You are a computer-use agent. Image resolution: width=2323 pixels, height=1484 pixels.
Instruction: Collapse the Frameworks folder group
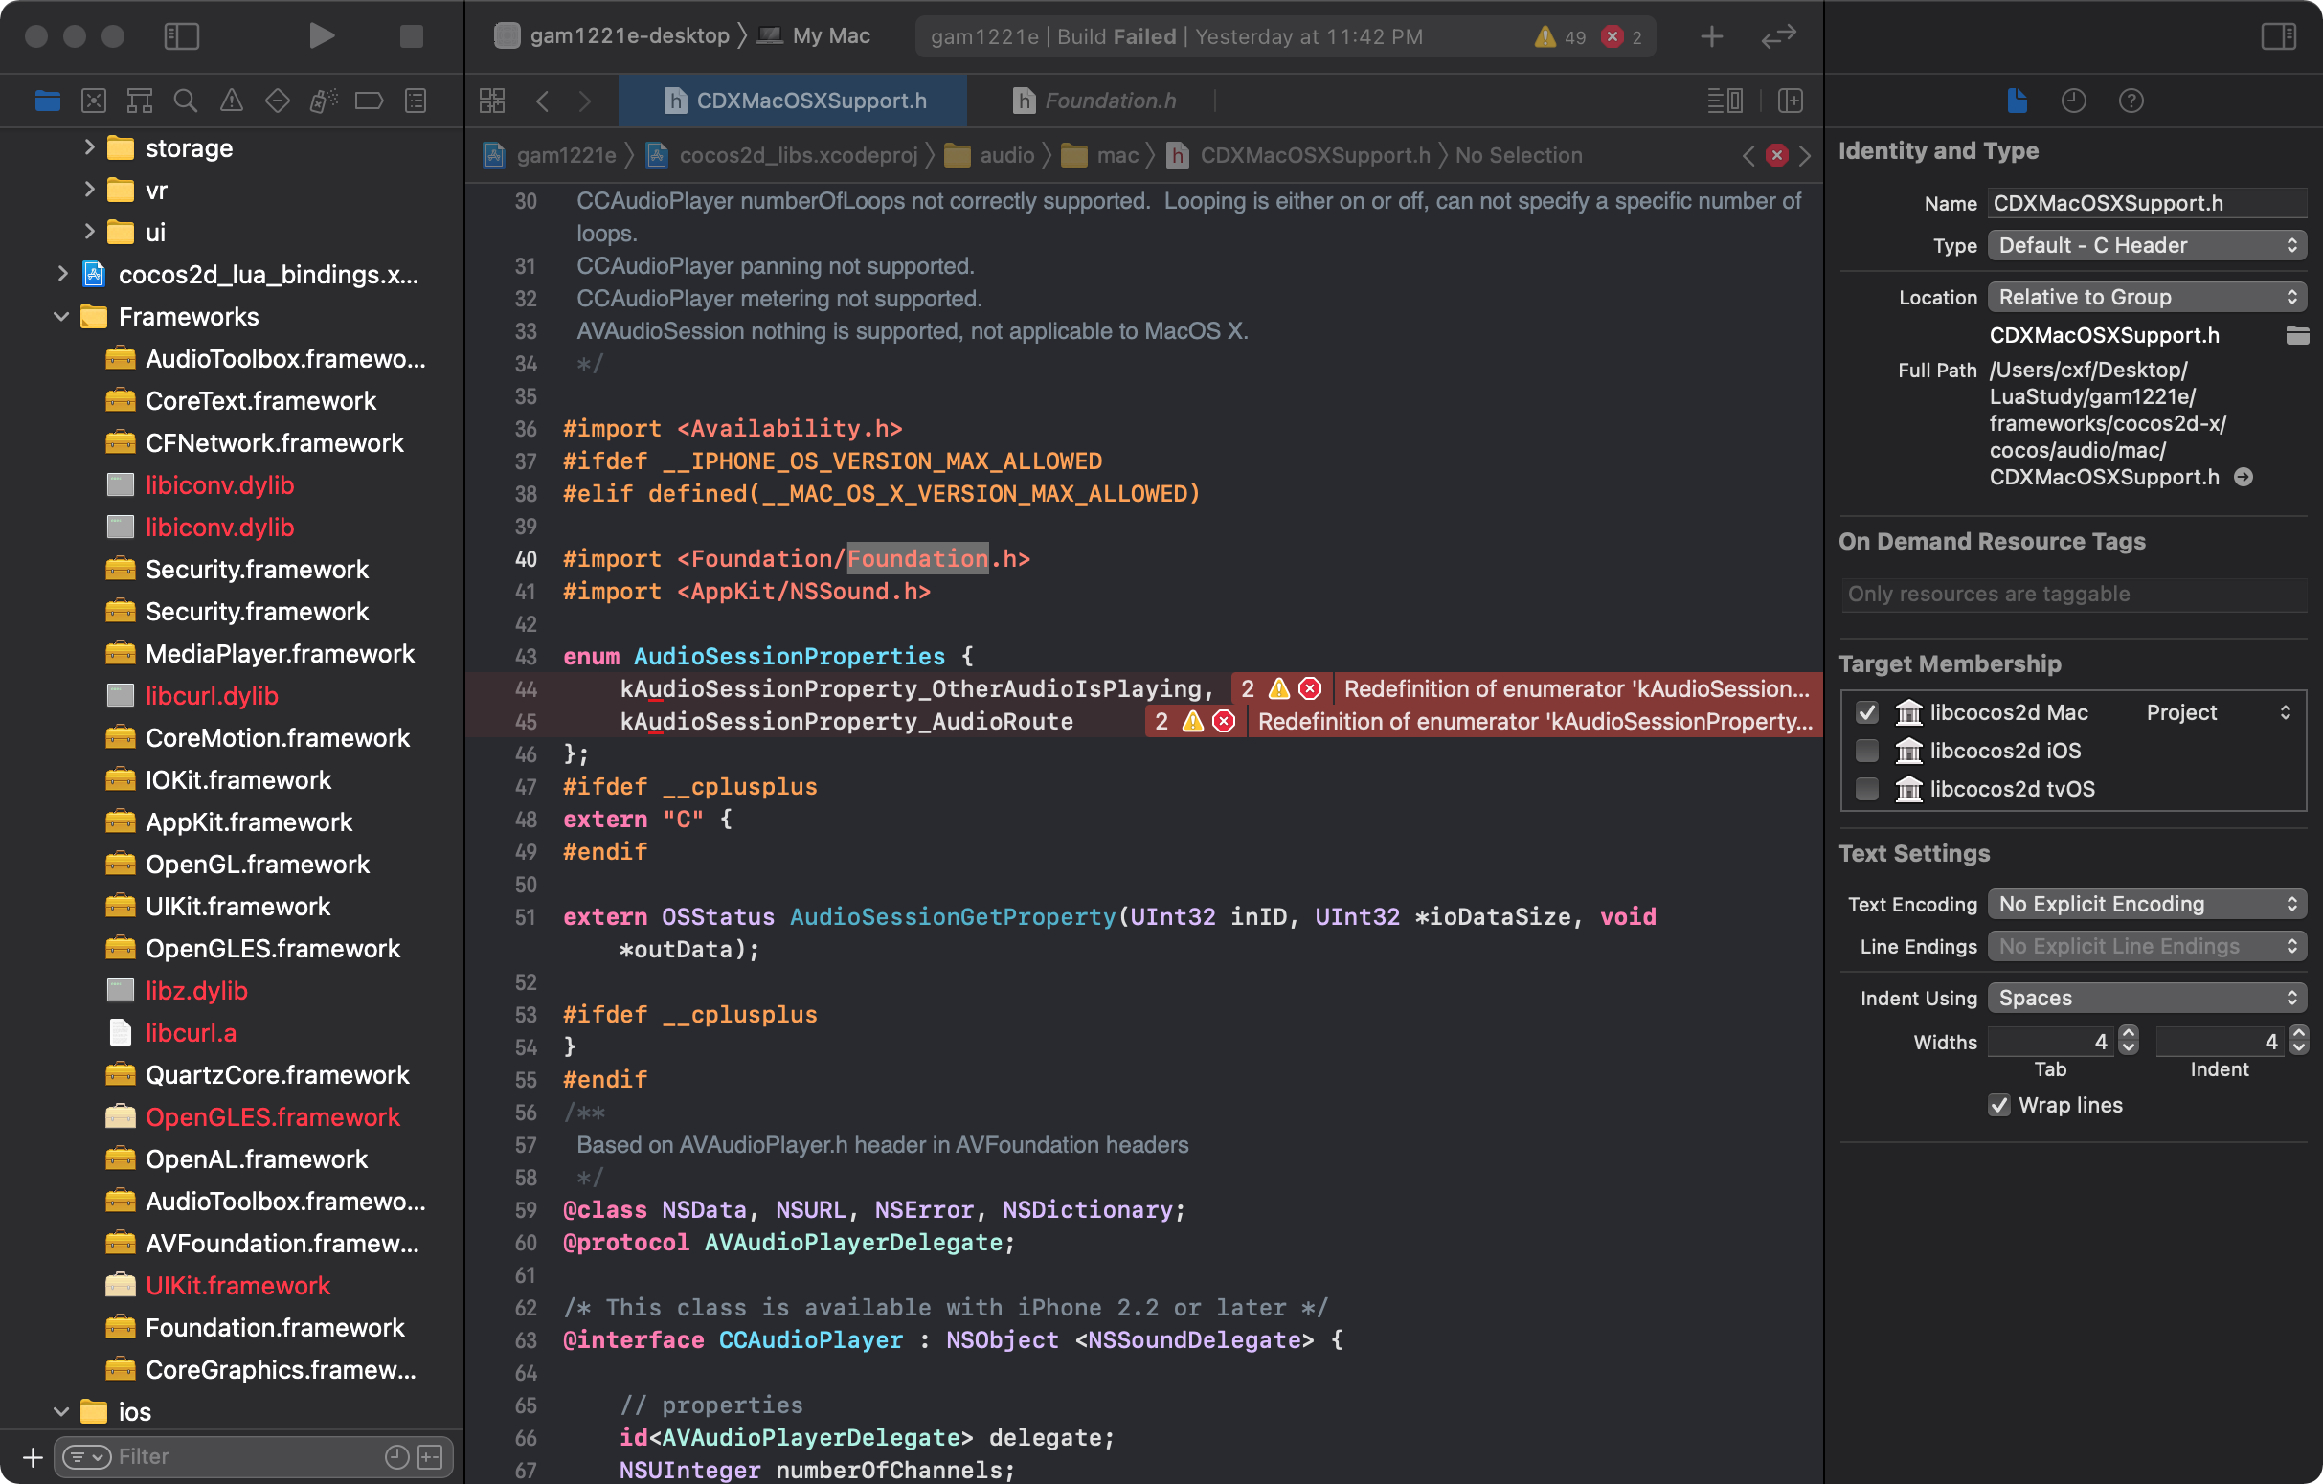pyautogui.click(x=60, y=317)
